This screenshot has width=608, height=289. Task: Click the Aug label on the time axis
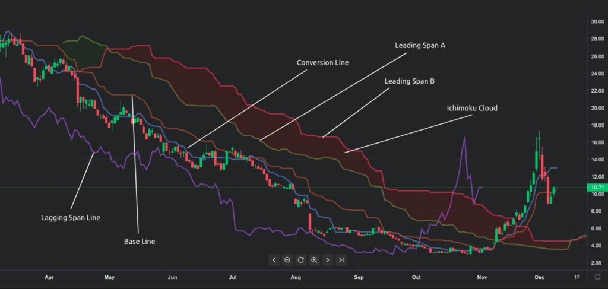point(296,277)
